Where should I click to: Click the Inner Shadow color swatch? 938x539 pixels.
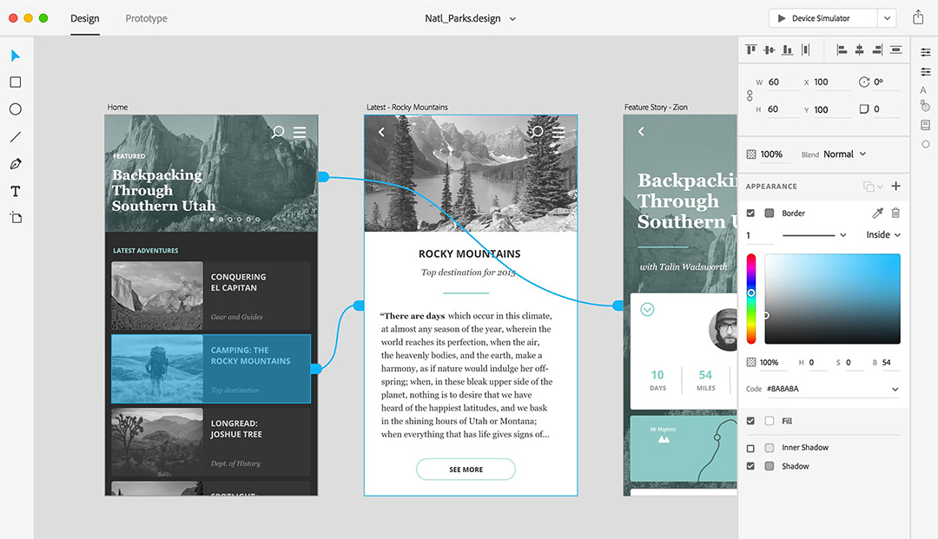pos(770,448)
